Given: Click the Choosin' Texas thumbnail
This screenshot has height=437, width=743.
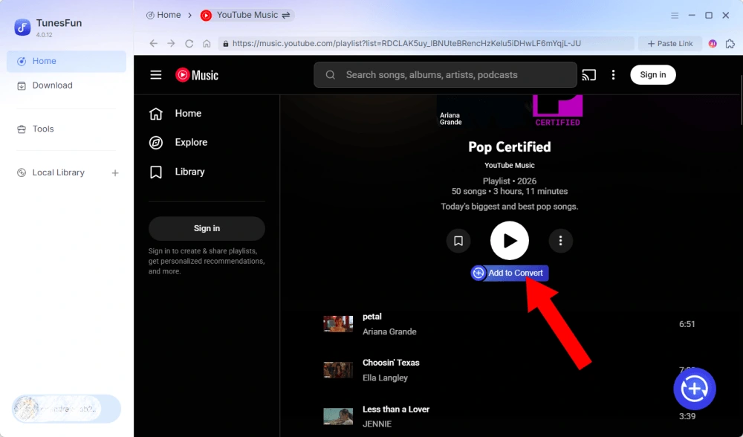Looking at the screenshot, I should point(338,370).
